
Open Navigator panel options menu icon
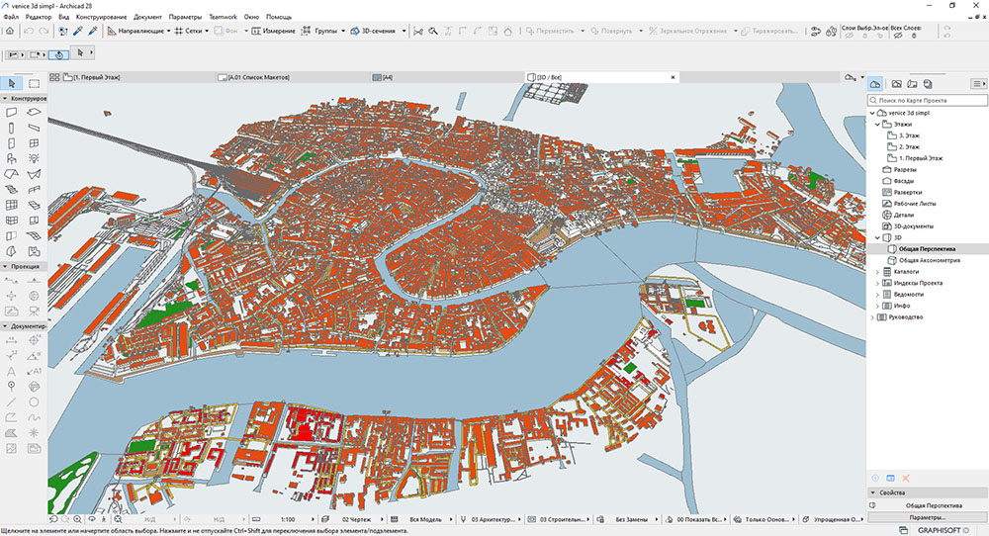(977, 83)
